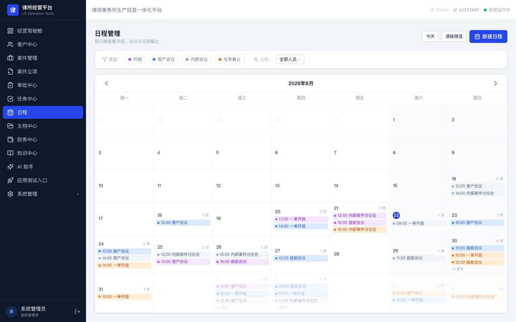The height and width of the screenshot is (322, 516).
Task: Open 12:00 客户会议 event on August 18
Action: [x=183, y=223]
